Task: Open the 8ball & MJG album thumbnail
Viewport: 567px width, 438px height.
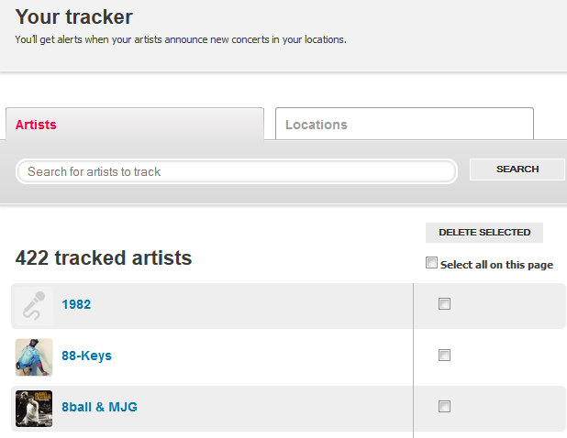Action: tap(34, 409)
